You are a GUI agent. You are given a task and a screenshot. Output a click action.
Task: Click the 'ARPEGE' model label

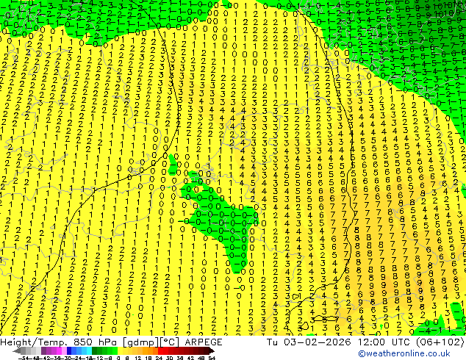click(x=204, y=342)
